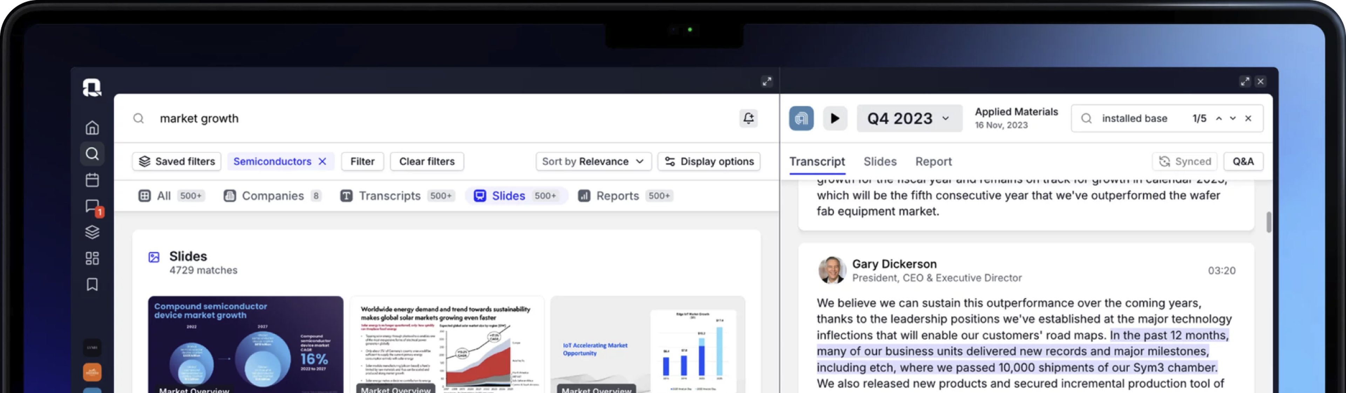Viewport: 1346px width, 393px height.
Task: Click the app logo at top left
Action: coord(92,88)
